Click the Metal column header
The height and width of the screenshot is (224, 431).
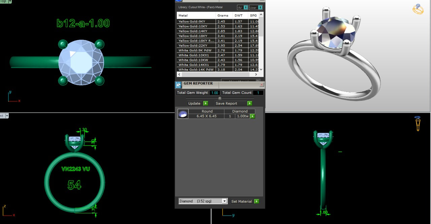196,15
